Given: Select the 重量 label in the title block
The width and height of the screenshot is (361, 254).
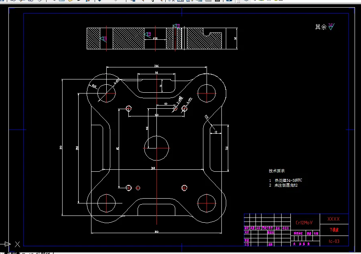Looking at the screenshot, I should (x=309, y=233).
